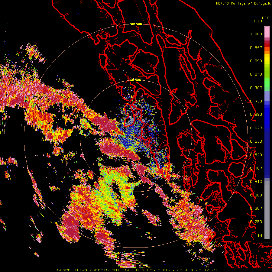The height and width of the screenshot is (272, 272).
Task: Pick the bright green segment of color bar
Action: pyautogui.click(x=267, y=83)
